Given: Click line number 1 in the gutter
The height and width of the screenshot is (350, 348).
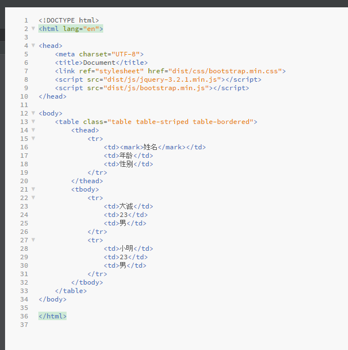Looking at the screenshot, I should click(26, 20).
